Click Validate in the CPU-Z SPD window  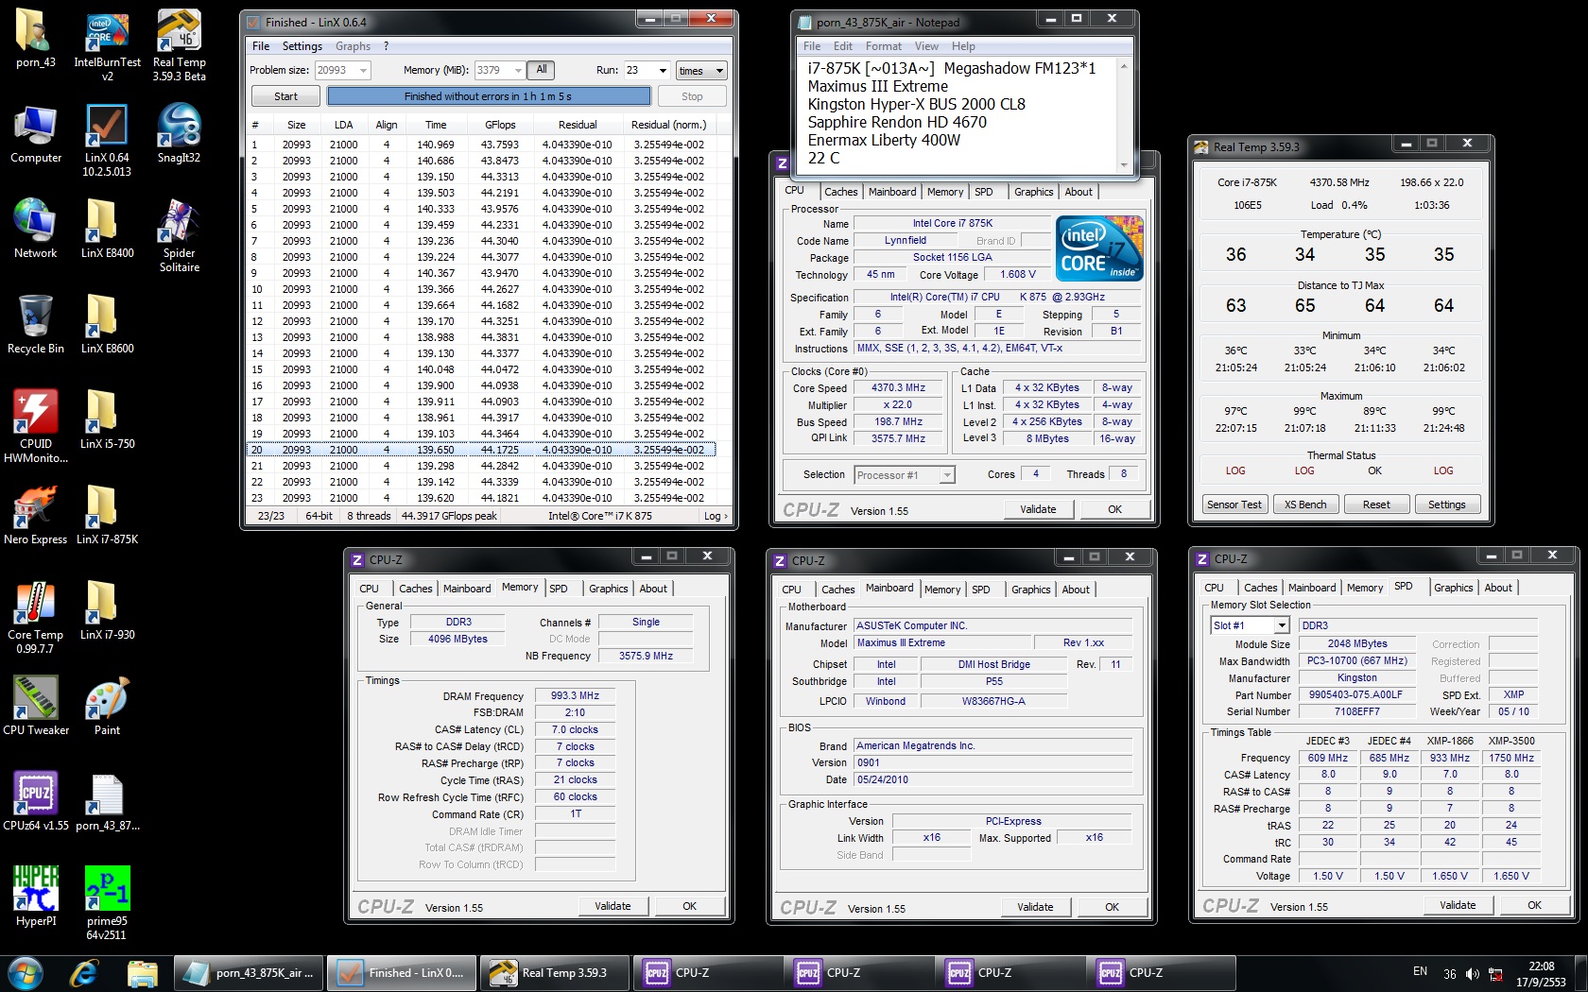1458,905
